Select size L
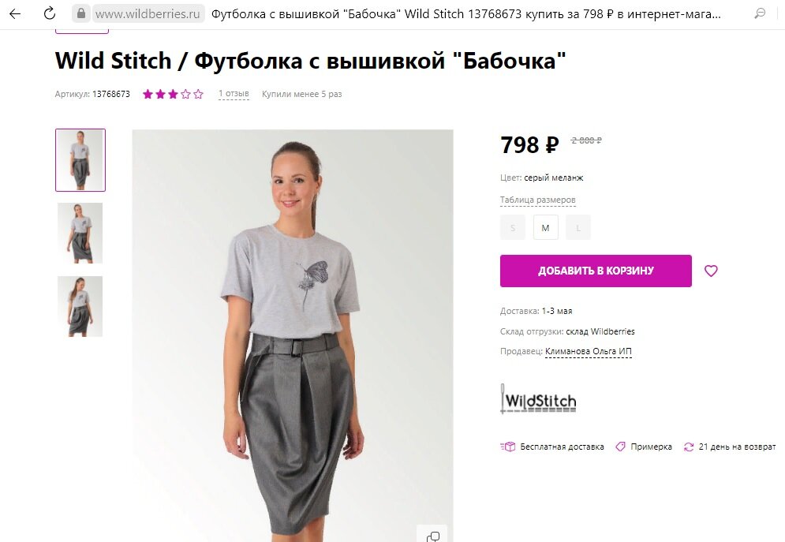The width and height of the screenshot is (785, 542). click(x=578, y=227)
